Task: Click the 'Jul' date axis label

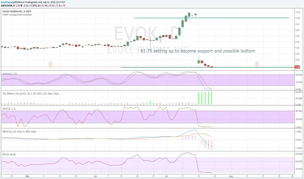Action: (166, 176)
